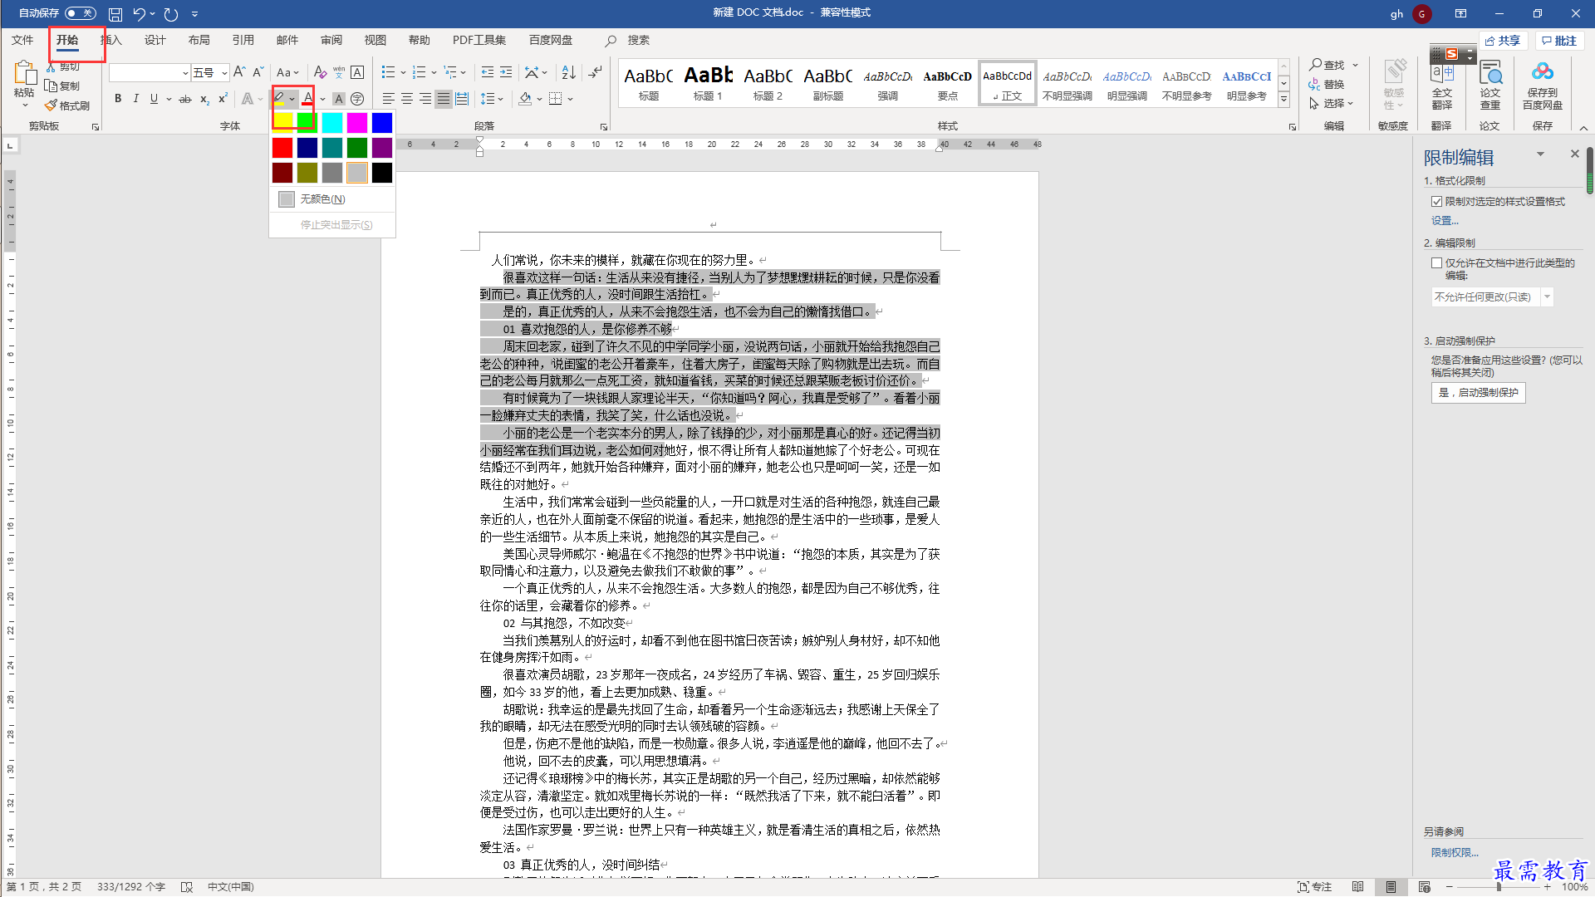Center the paragraph text
Viewport: 1595px width, 897px height.
pos(407,99)
